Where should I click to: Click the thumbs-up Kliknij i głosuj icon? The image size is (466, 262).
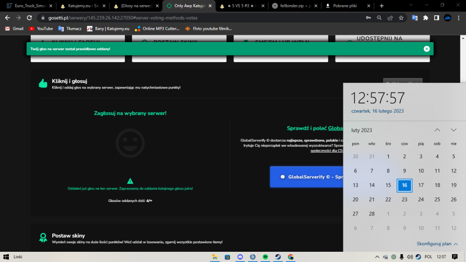point(43,83)
